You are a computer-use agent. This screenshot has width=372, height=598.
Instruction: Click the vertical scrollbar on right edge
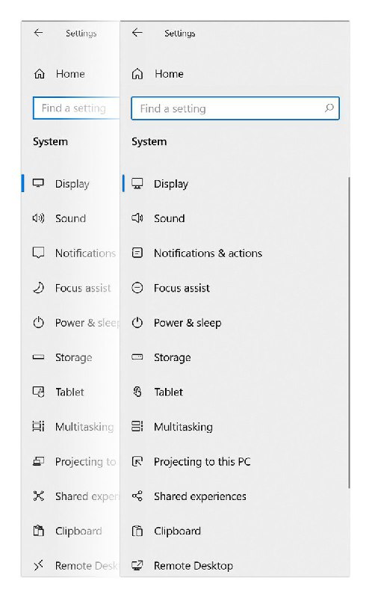[x=349, y=332]
